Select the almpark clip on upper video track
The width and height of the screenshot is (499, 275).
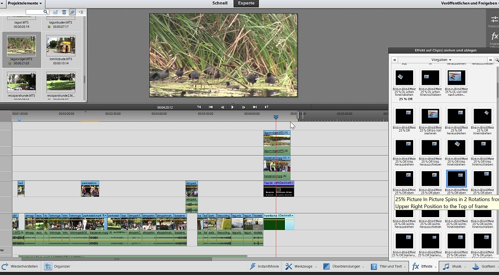192,189
